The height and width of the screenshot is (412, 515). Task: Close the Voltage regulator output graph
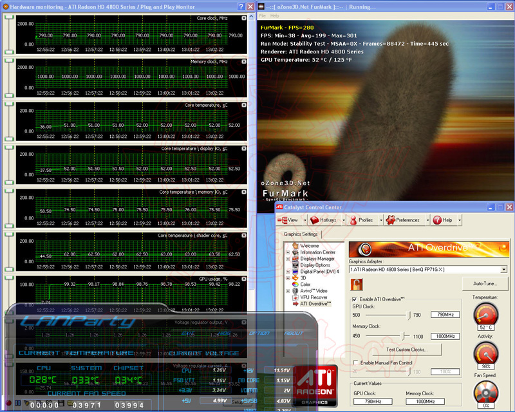click(x=244, y=323)
